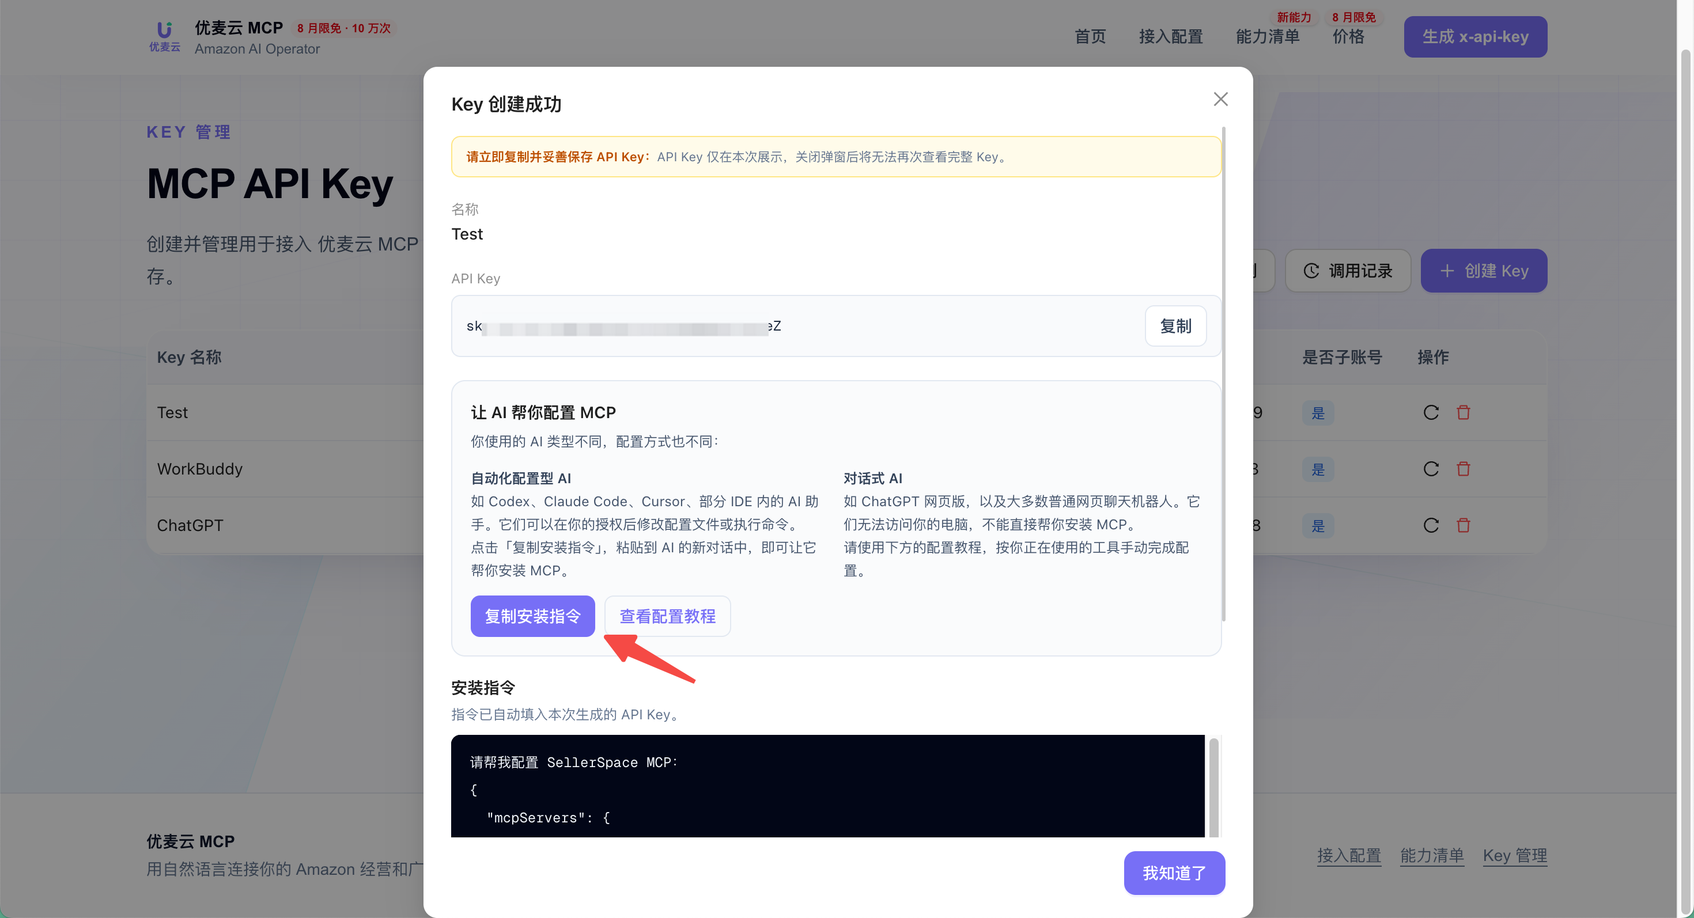Click the 是否子账号 column header
This screenshot has width=1694, height=918.
(x=1342, y=358)
